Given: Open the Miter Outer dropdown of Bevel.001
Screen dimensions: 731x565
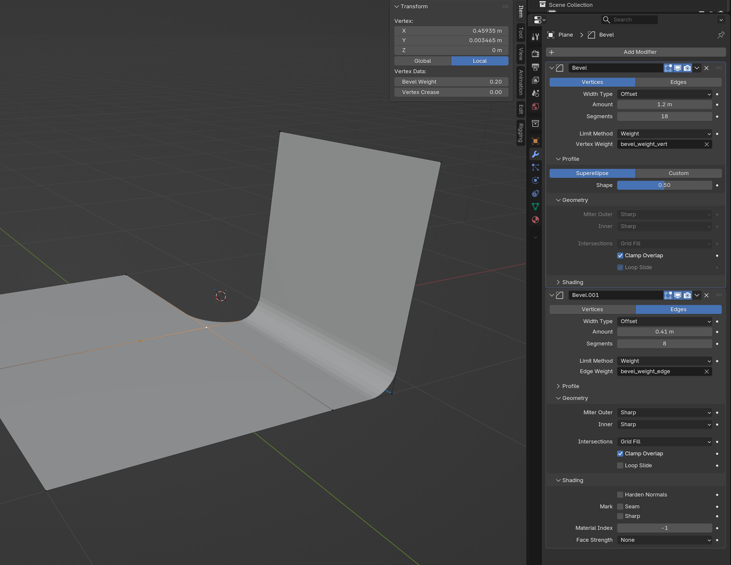Looking at the screenshot, I should 664,412.
